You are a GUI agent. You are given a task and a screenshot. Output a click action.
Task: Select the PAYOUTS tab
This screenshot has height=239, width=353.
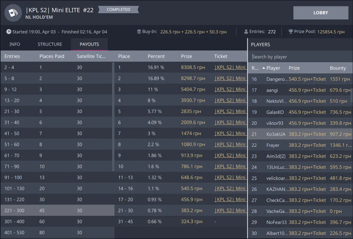tap(89, 44)
